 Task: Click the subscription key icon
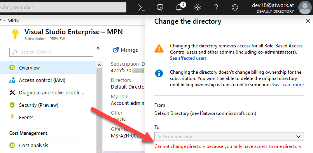pos(16,34)
